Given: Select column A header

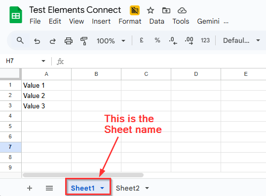Looking at the screenshot, I should click(46, 74).
